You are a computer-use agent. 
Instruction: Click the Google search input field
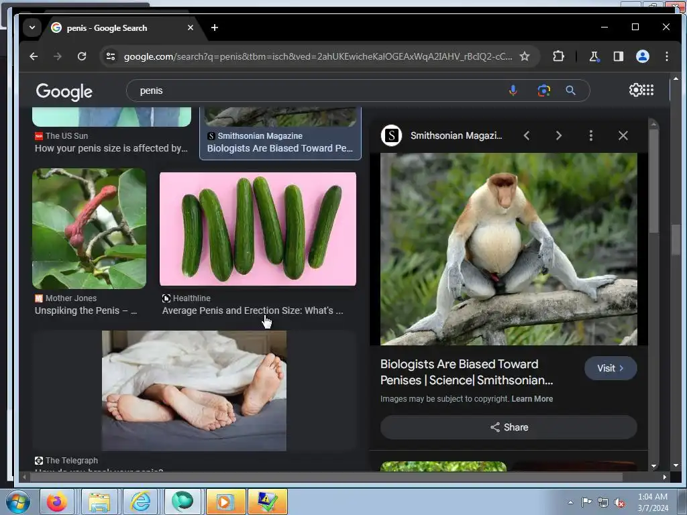[320, 91]
